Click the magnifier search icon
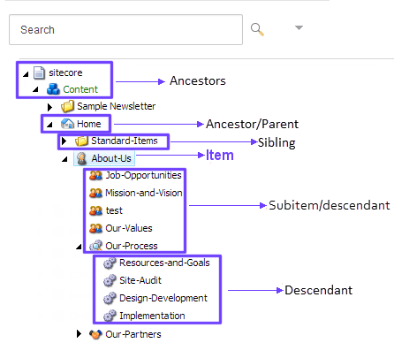 tap(257, 29)
